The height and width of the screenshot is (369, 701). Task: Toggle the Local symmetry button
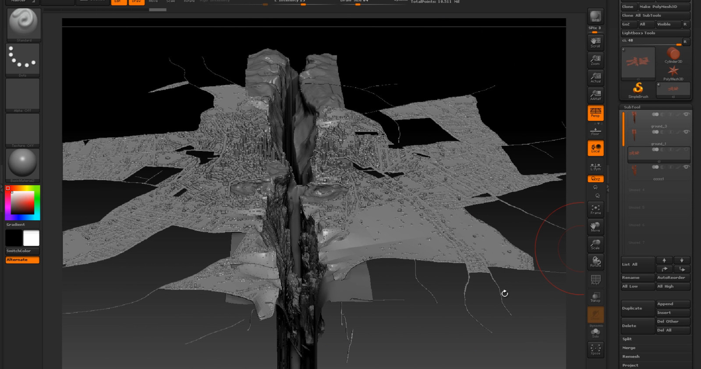click(x=595, y=148)
